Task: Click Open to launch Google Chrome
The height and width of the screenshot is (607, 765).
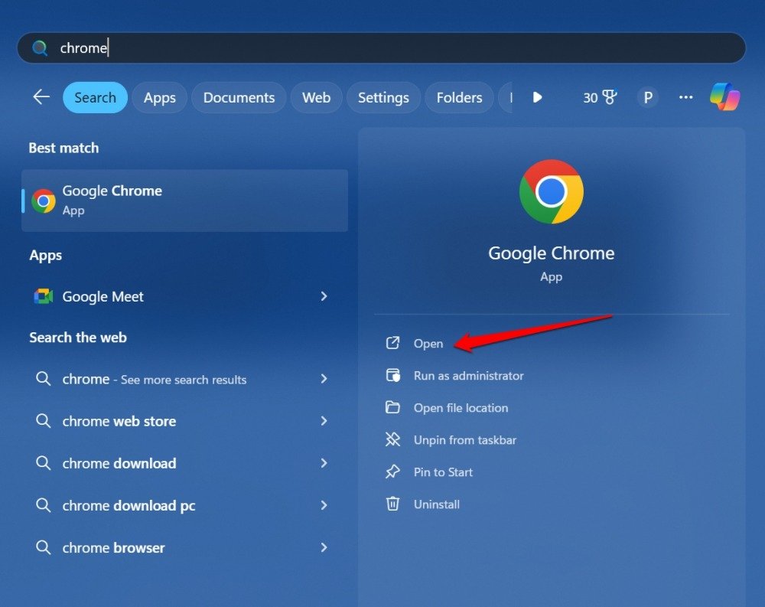Action: pyautogui.click(x=428, y=344)
